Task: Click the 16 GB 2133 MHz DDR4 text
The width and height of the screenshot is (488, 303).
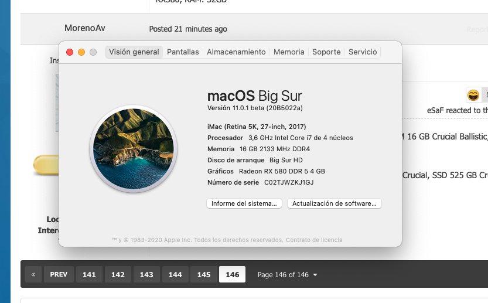Action: click(x=275, y=149)
